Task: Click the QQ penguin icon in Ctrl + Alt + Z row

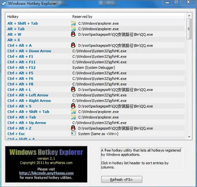Action: point(73,128)
